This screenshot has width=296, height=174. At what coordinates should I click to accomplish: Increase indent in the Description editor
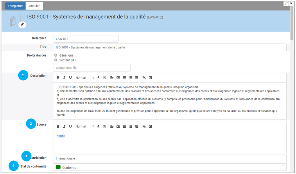tap(118, 78)
